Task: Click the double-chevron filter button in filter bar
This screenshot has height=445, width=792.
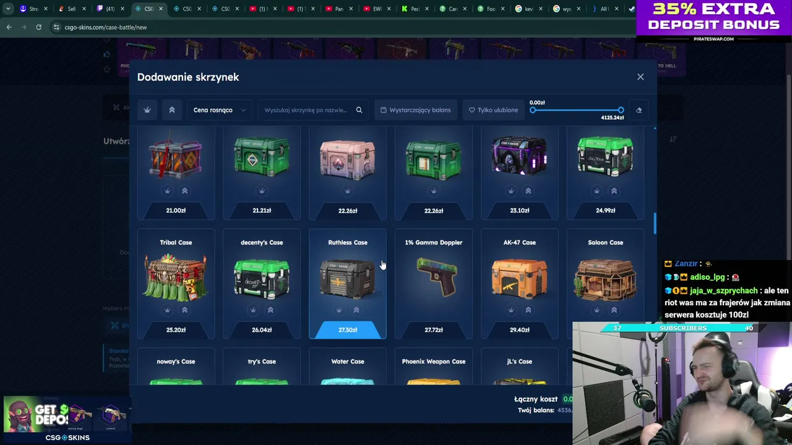Action: point(172,110)
